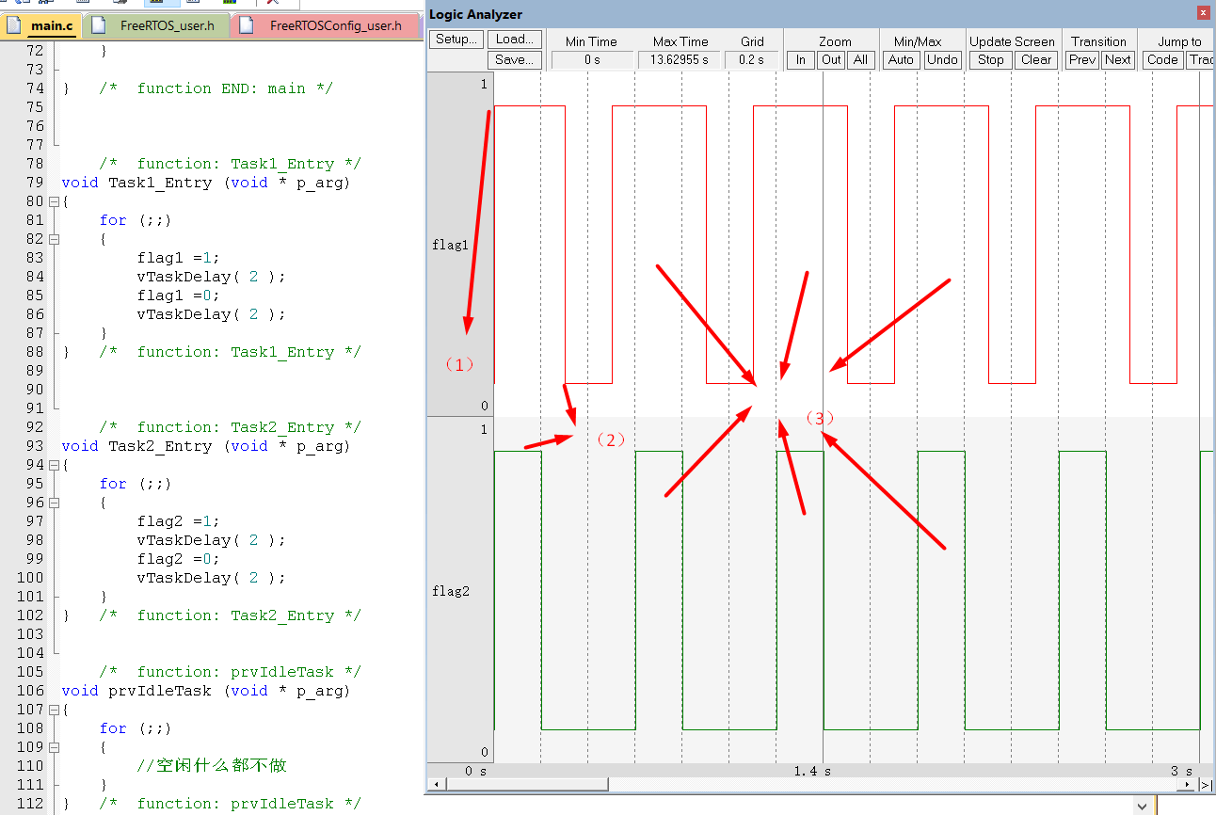Click line 106 void prvIdleTask declaration
Image resolution: width=1216 pixels, height=815 pixels.
click(x=205, y=691)
